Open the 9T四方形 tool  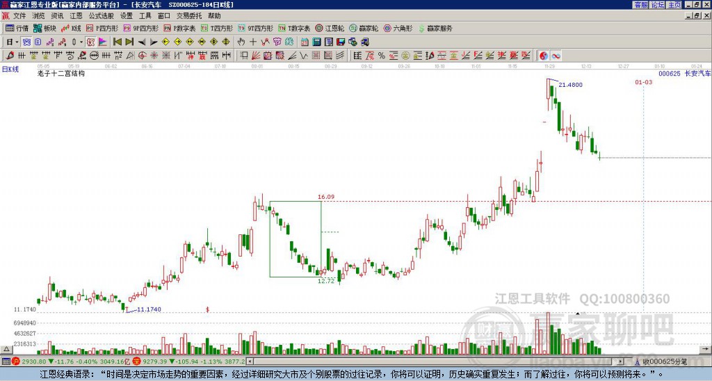click(x=255, y=28)
